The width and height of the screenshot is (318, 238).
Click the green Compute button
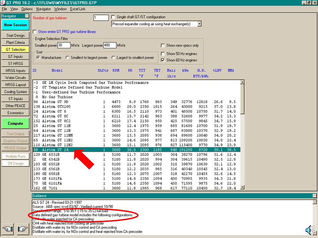click(16, 123)
